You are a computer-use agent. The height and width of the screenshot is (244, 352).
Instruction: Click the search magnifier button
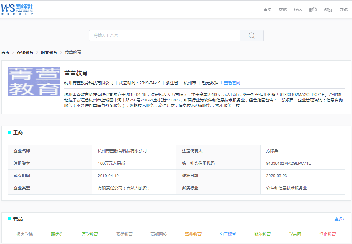tap(252, 36)
